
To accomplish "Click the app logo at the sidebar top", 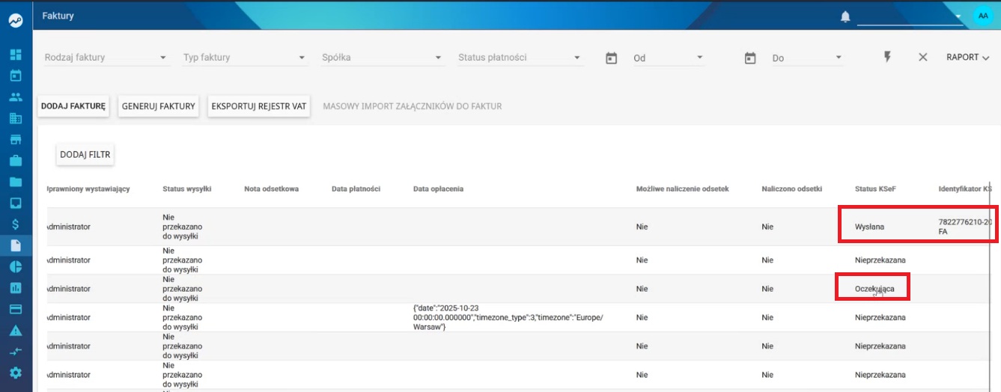I will click(x=16, y=21).
